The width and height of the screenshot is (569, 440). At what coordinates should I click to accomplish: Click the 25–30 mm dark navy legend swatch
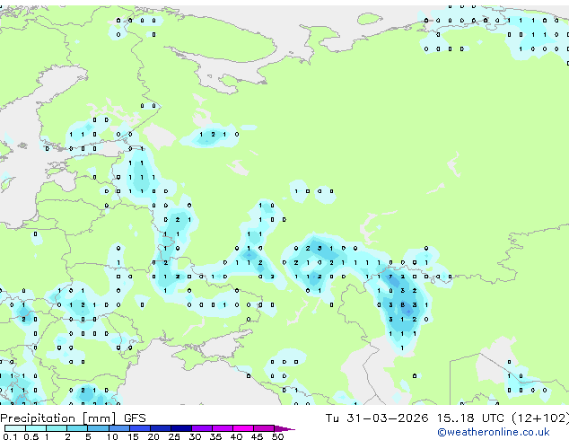pyautogui.click(x=181, y=428)
